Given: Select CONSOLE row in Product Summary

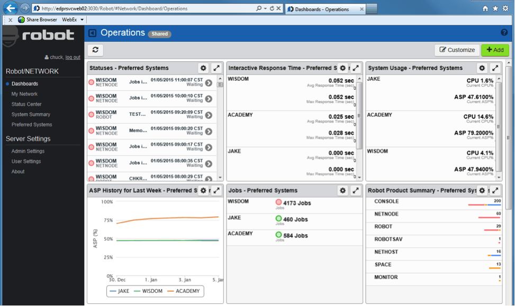Looking at the screenshot, I should click(434, 203).
